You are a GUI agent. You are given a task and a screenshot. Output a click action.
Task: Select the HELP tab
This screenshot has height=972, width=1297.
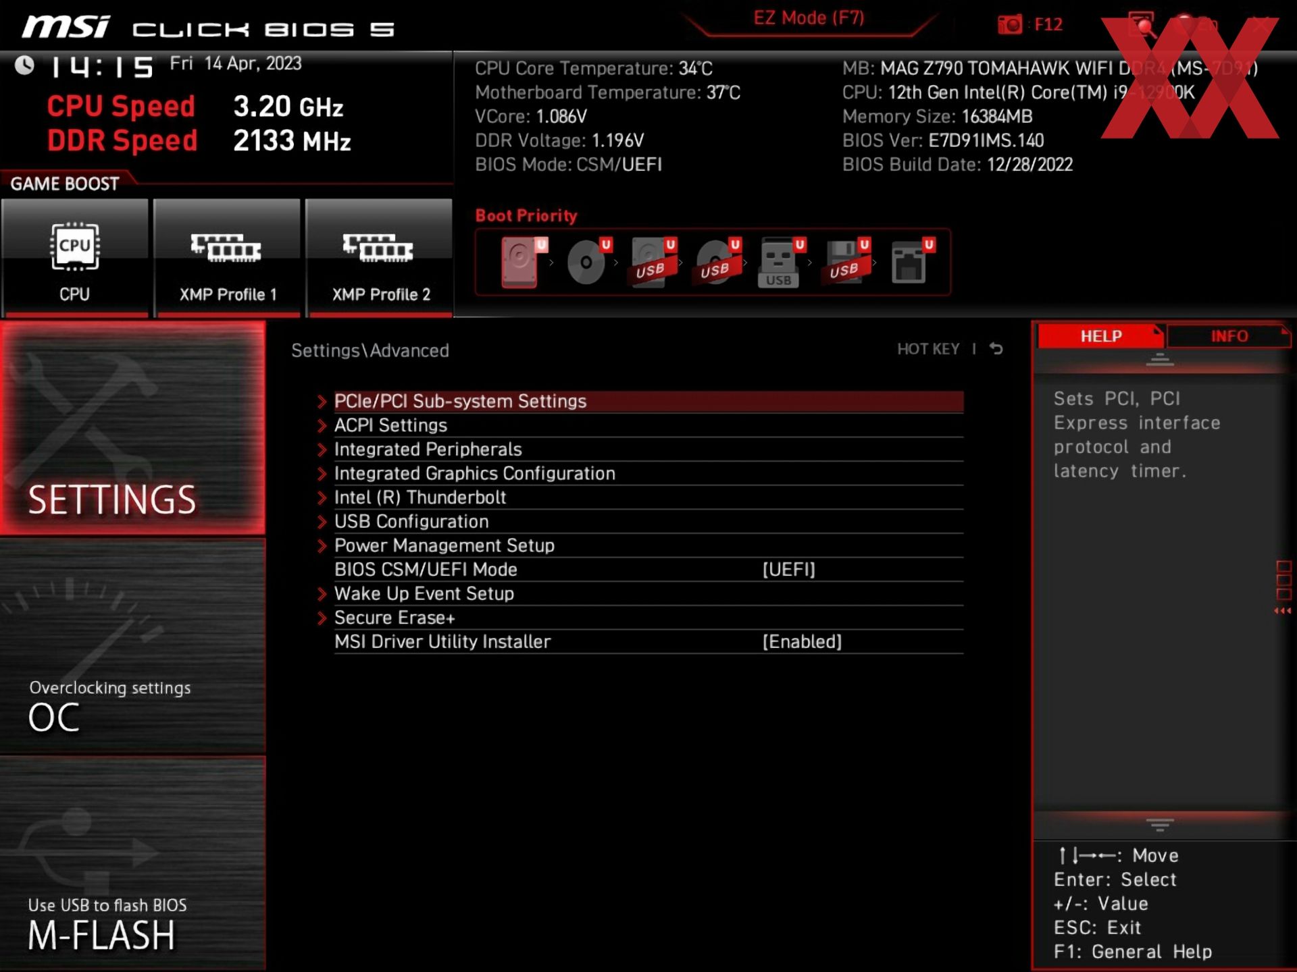[x=1100, y=336]
